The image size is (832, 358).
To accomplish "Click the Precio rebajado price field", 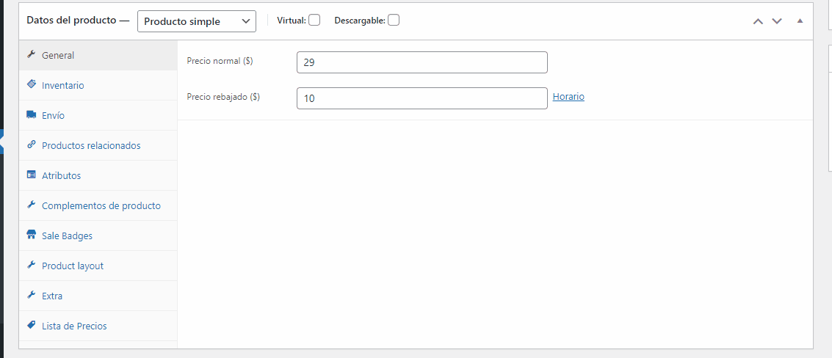I will 422,98.
